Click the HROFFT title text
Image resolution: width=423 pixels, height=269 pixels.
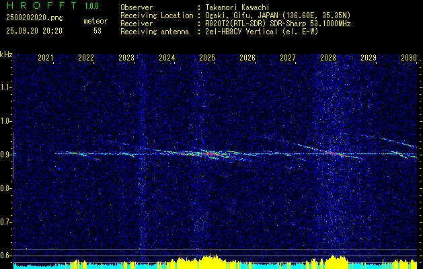tap(42, 5)
